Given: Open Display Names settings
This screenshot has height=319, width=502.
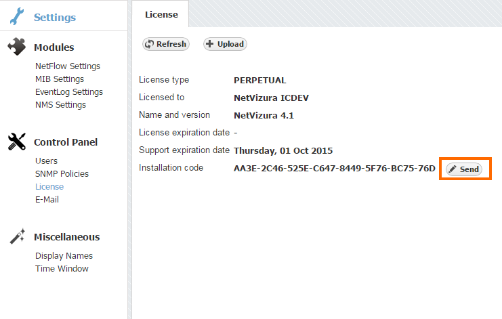Looking at the screenshot, I should 64,256.
